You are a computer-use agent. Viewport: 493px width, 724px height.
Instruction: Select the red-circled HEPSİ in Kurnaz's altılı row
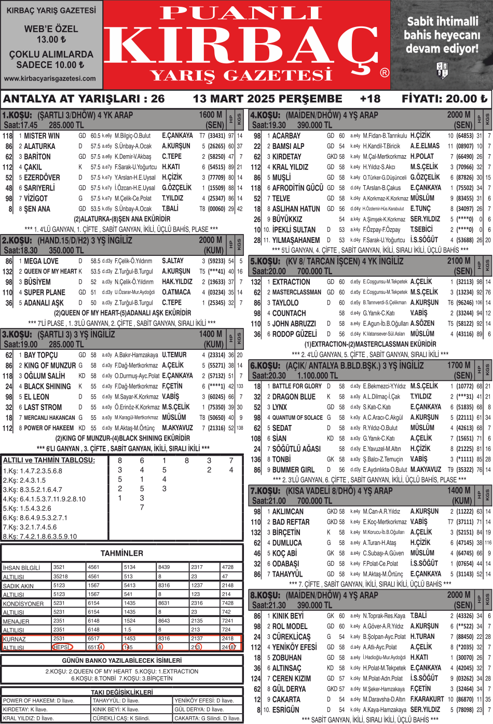tap(62, 647)
